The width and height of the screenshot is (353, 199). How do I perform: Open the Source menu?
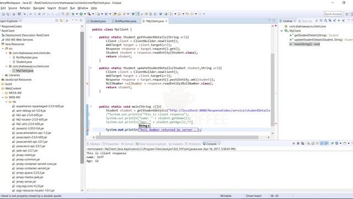pos(13,8)
